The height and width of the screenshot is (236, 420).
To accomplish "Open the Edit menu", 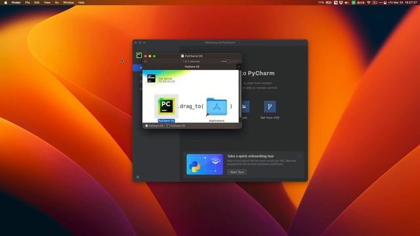I will click(37, 3).
